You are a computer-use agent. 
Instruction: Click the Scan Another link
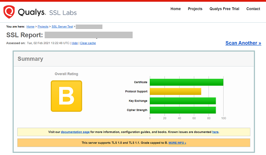(x=243, y=43)
